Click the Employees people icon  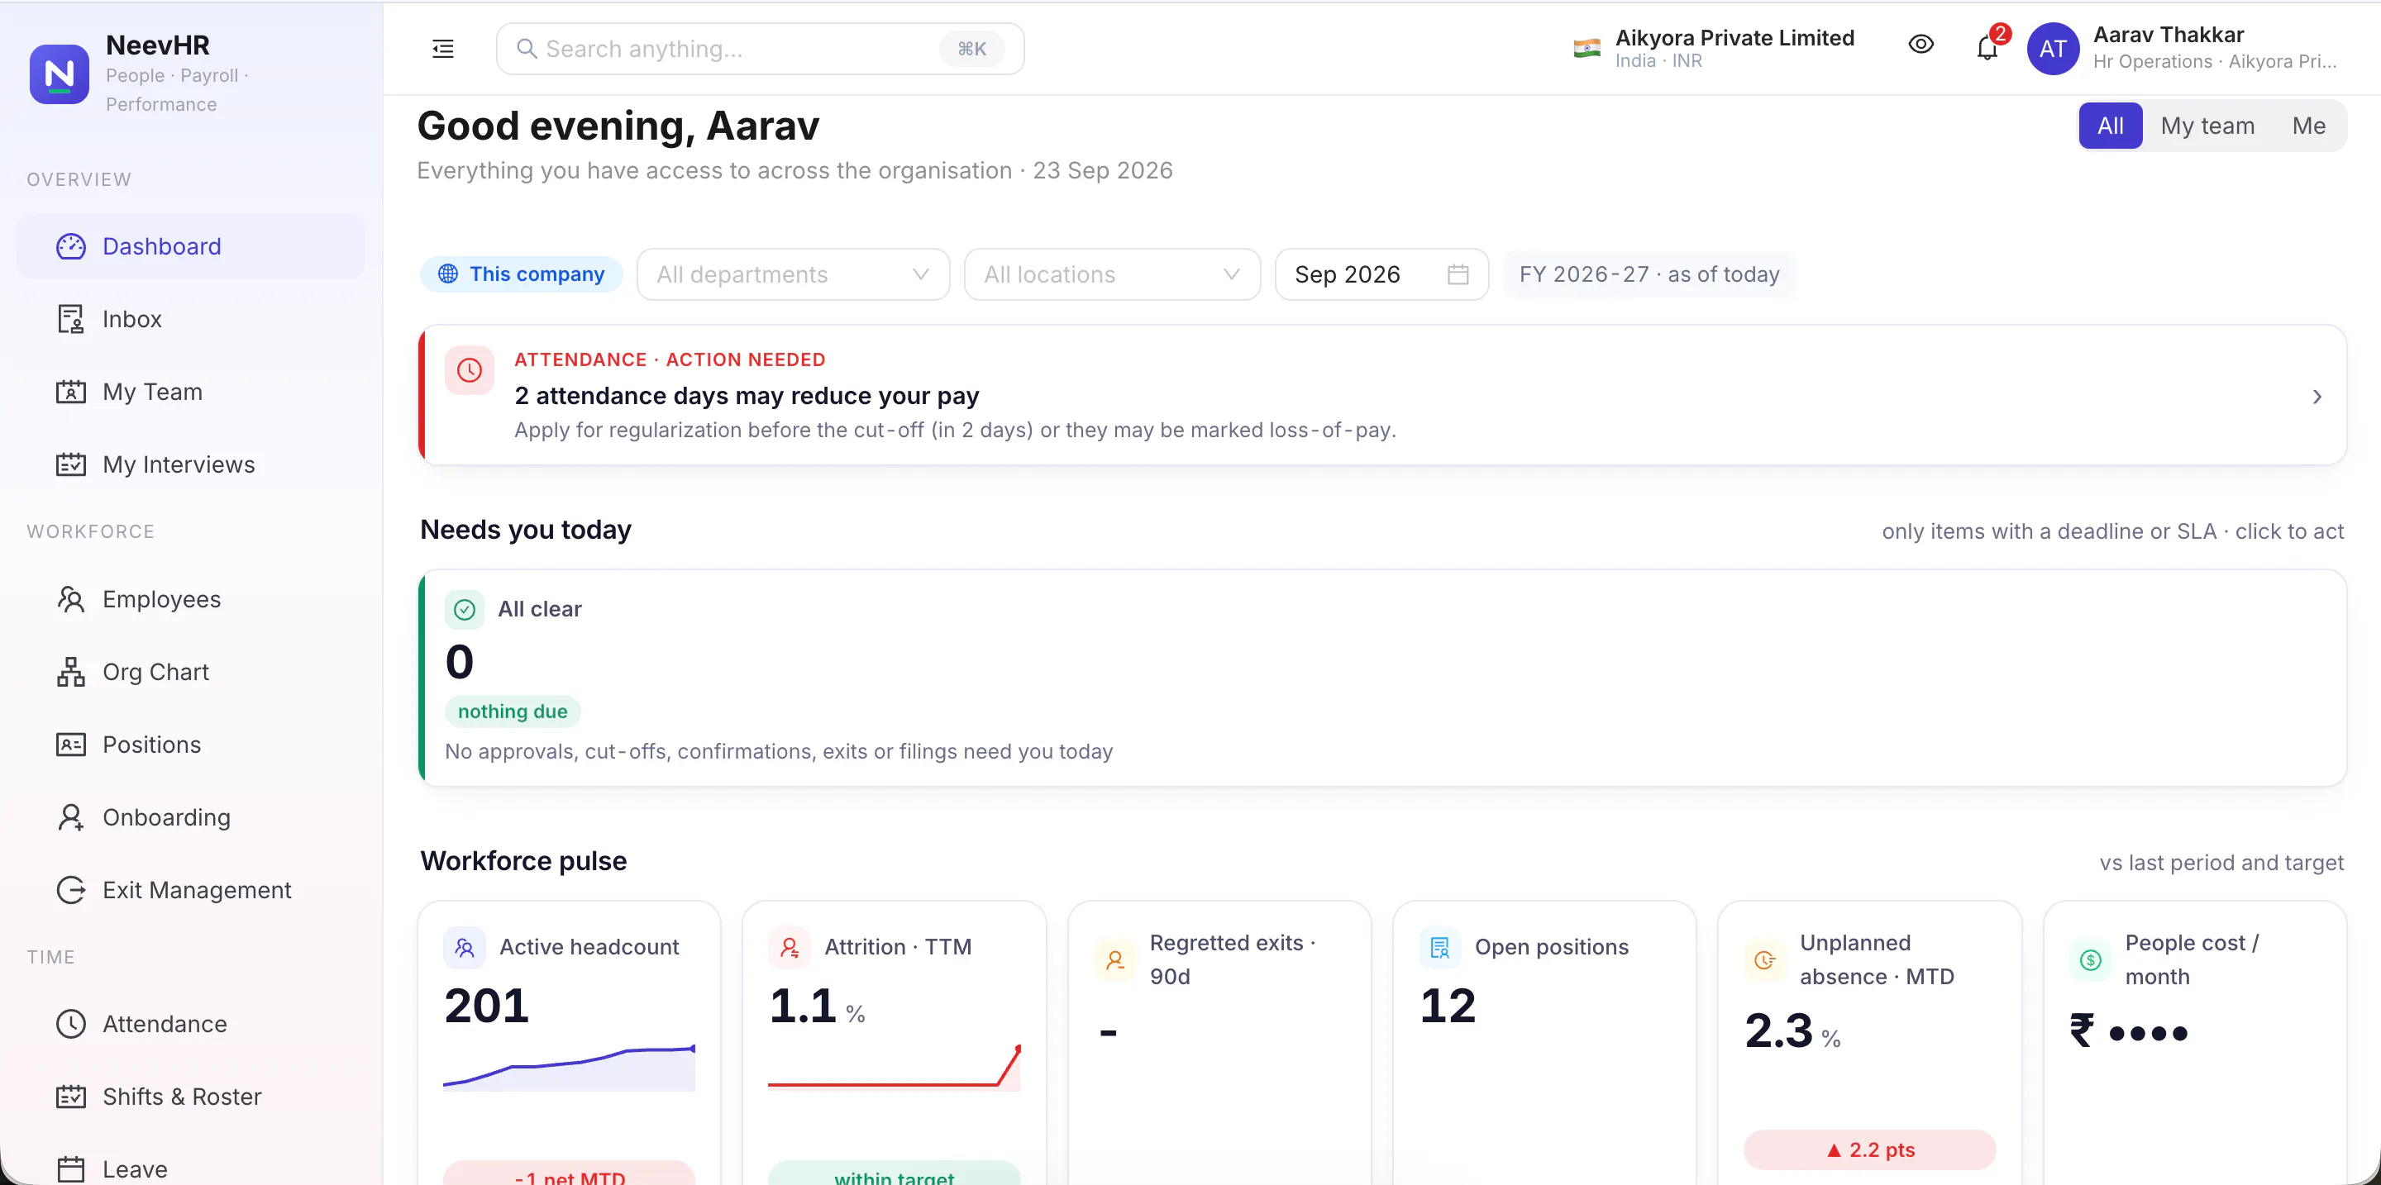point(71,599)
